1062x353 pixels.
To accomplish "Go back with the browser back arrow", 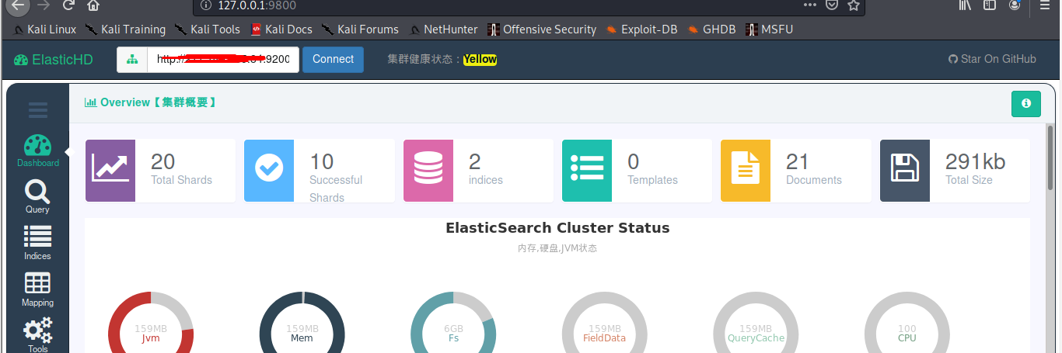I will pos(17,5).
